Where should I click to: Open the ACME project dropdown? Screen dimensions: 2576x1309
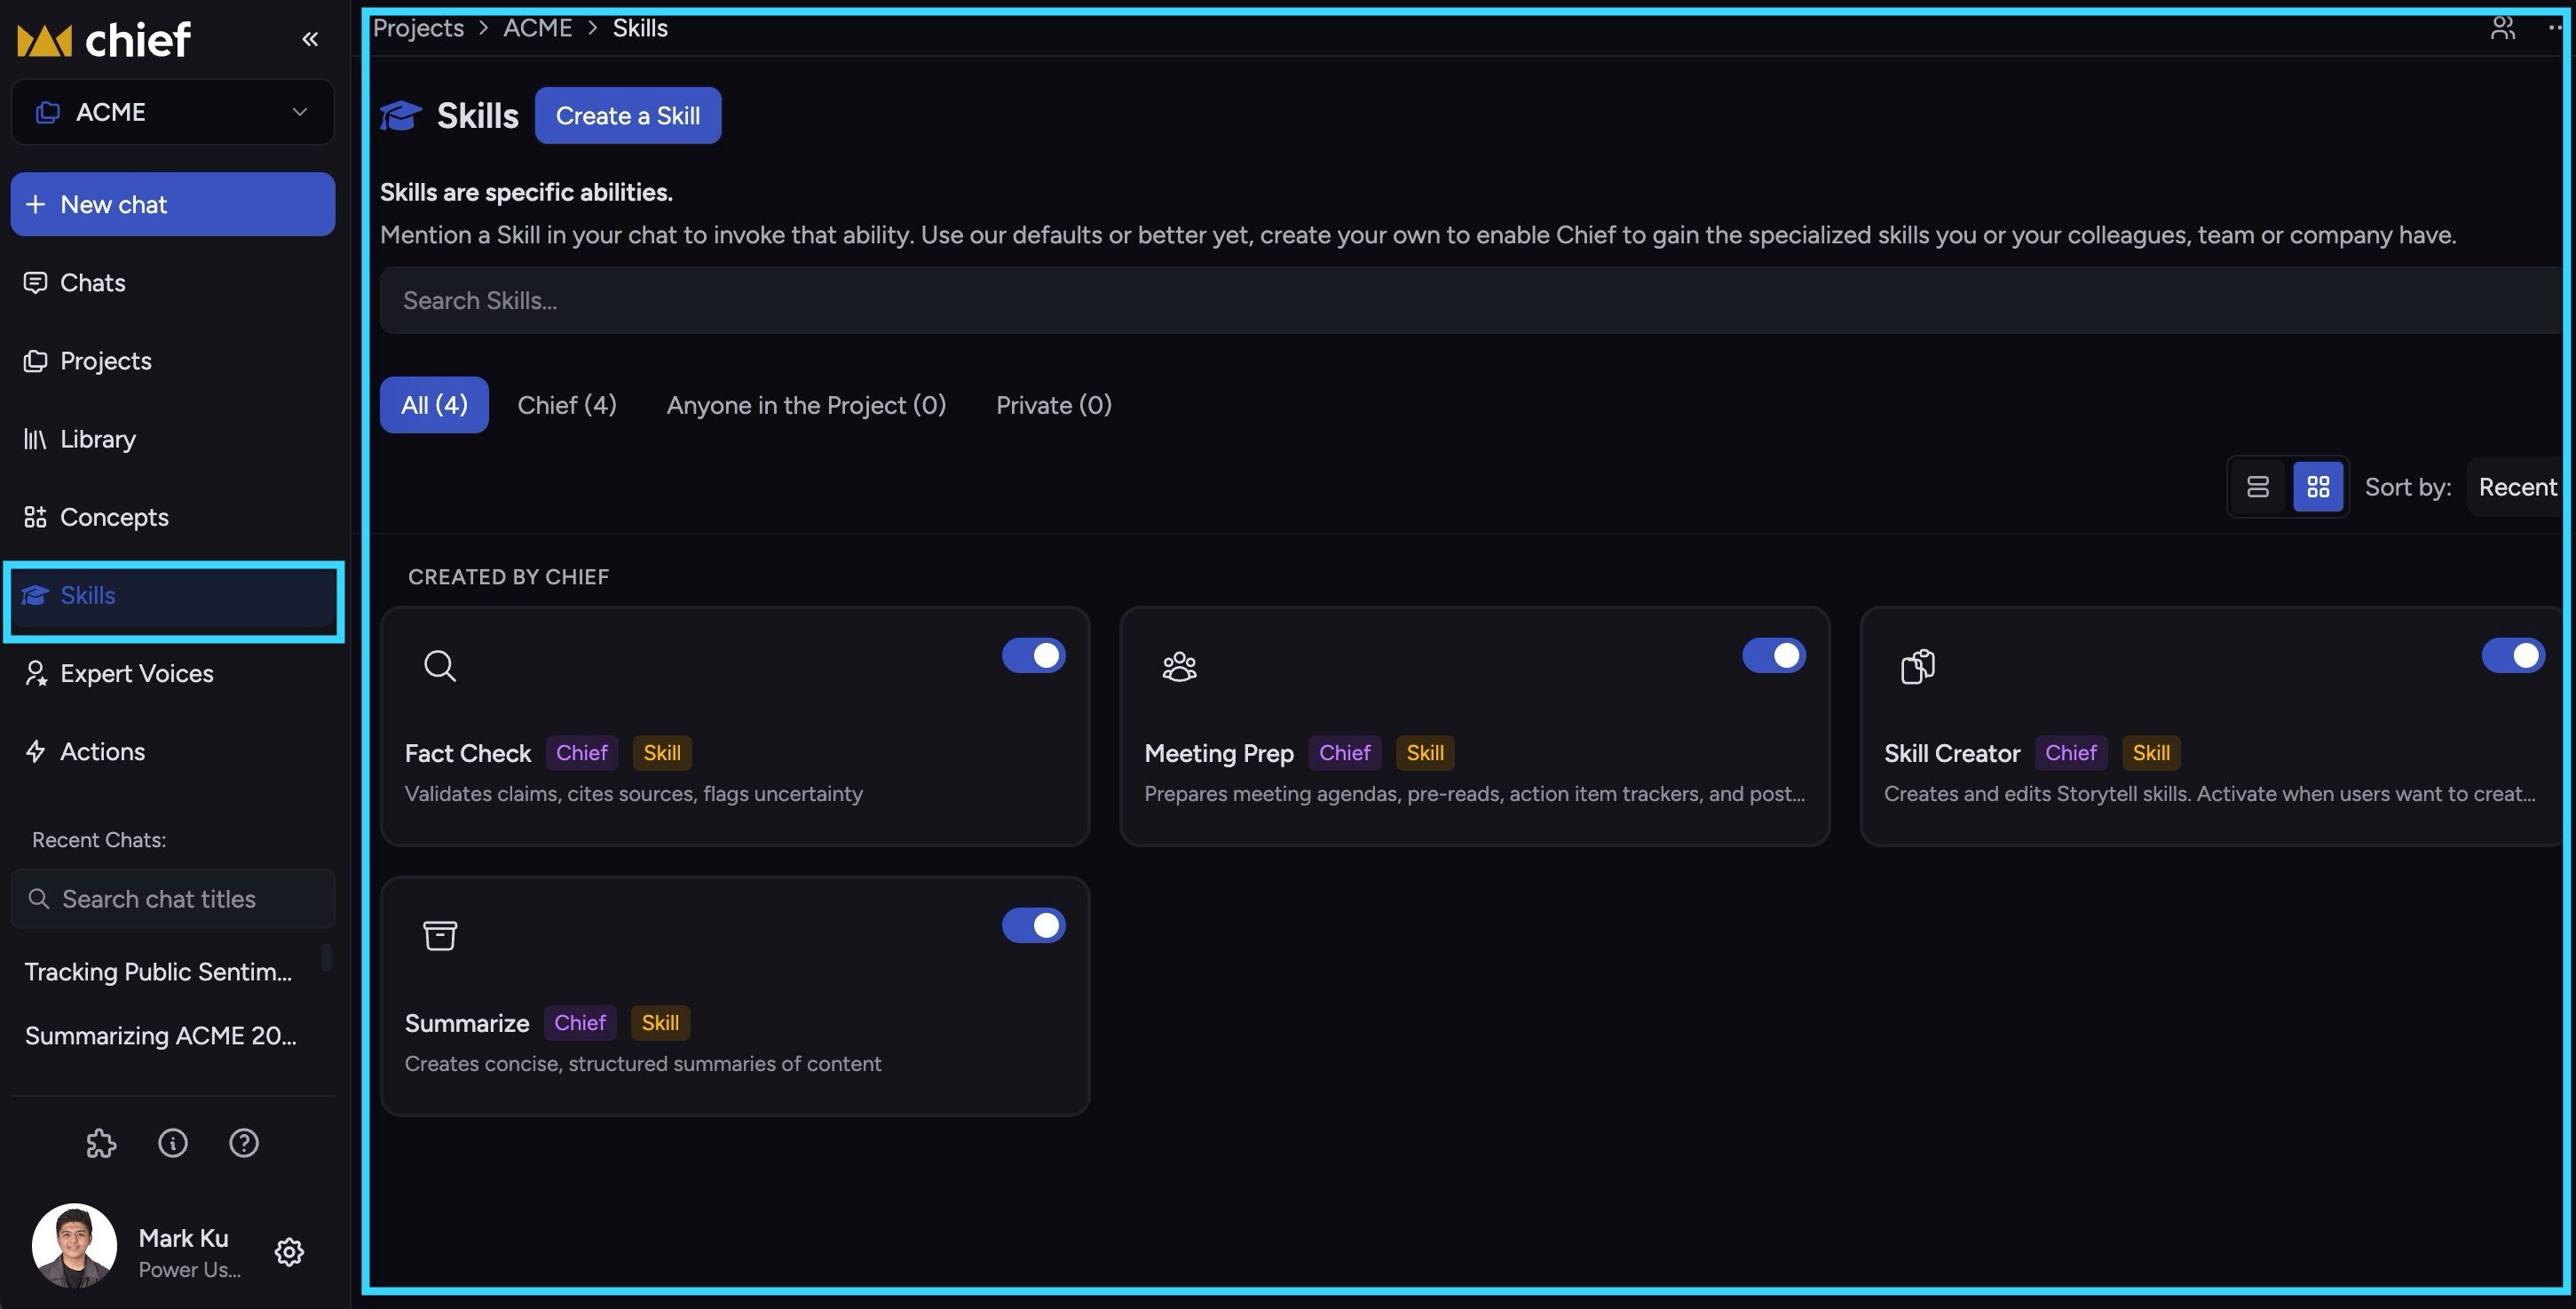click(x=173, y=112)
